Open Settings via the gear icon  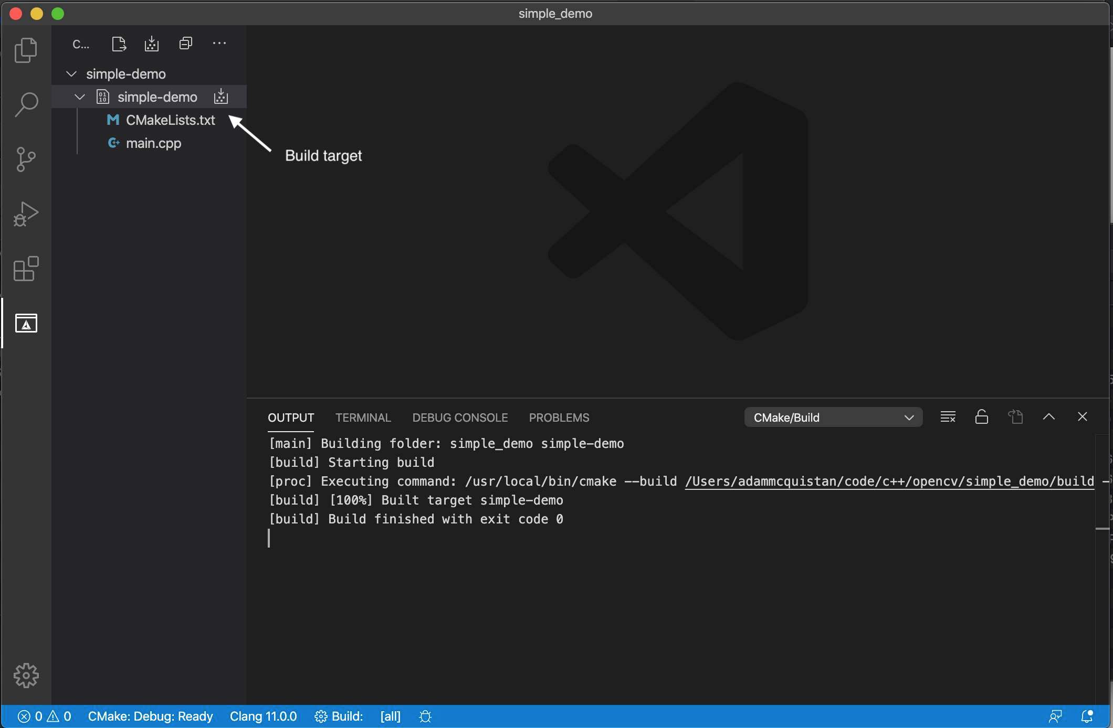(25, 676)
